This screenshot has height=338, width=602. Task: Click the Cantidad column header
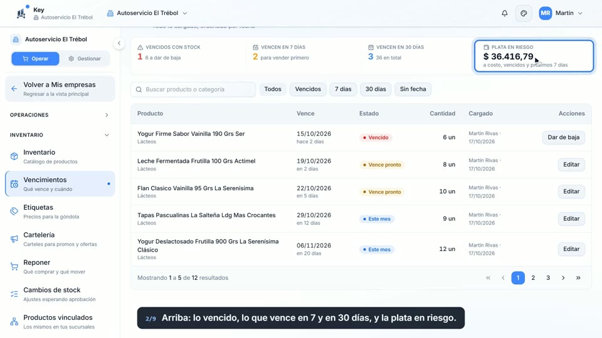(442, 113)
